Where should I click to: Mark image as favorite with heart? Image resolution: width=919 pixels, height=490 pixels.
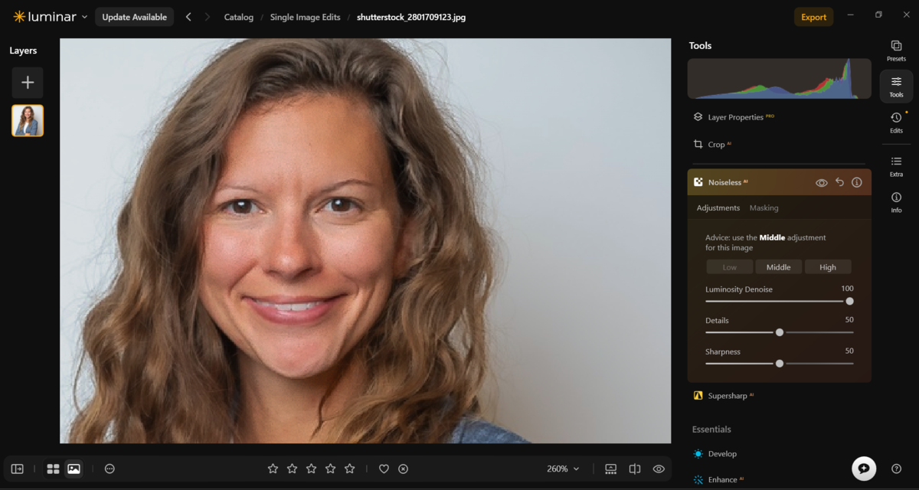pyautogui.click(x=384, y=469)
